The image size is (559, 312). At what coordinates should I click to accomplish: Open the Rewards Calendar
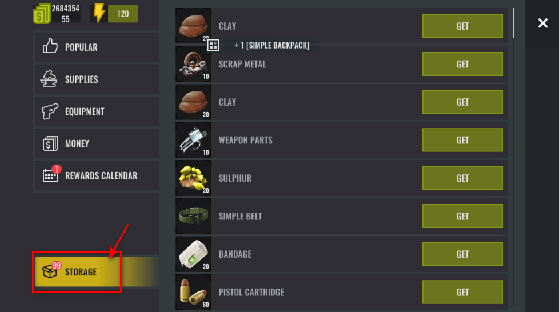(97, 175)
